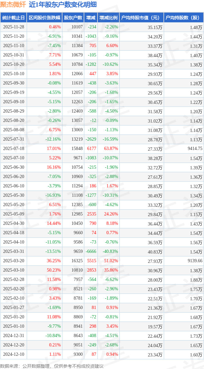
Task: Click the 股东户数 column header
Action: coord(73,18)
